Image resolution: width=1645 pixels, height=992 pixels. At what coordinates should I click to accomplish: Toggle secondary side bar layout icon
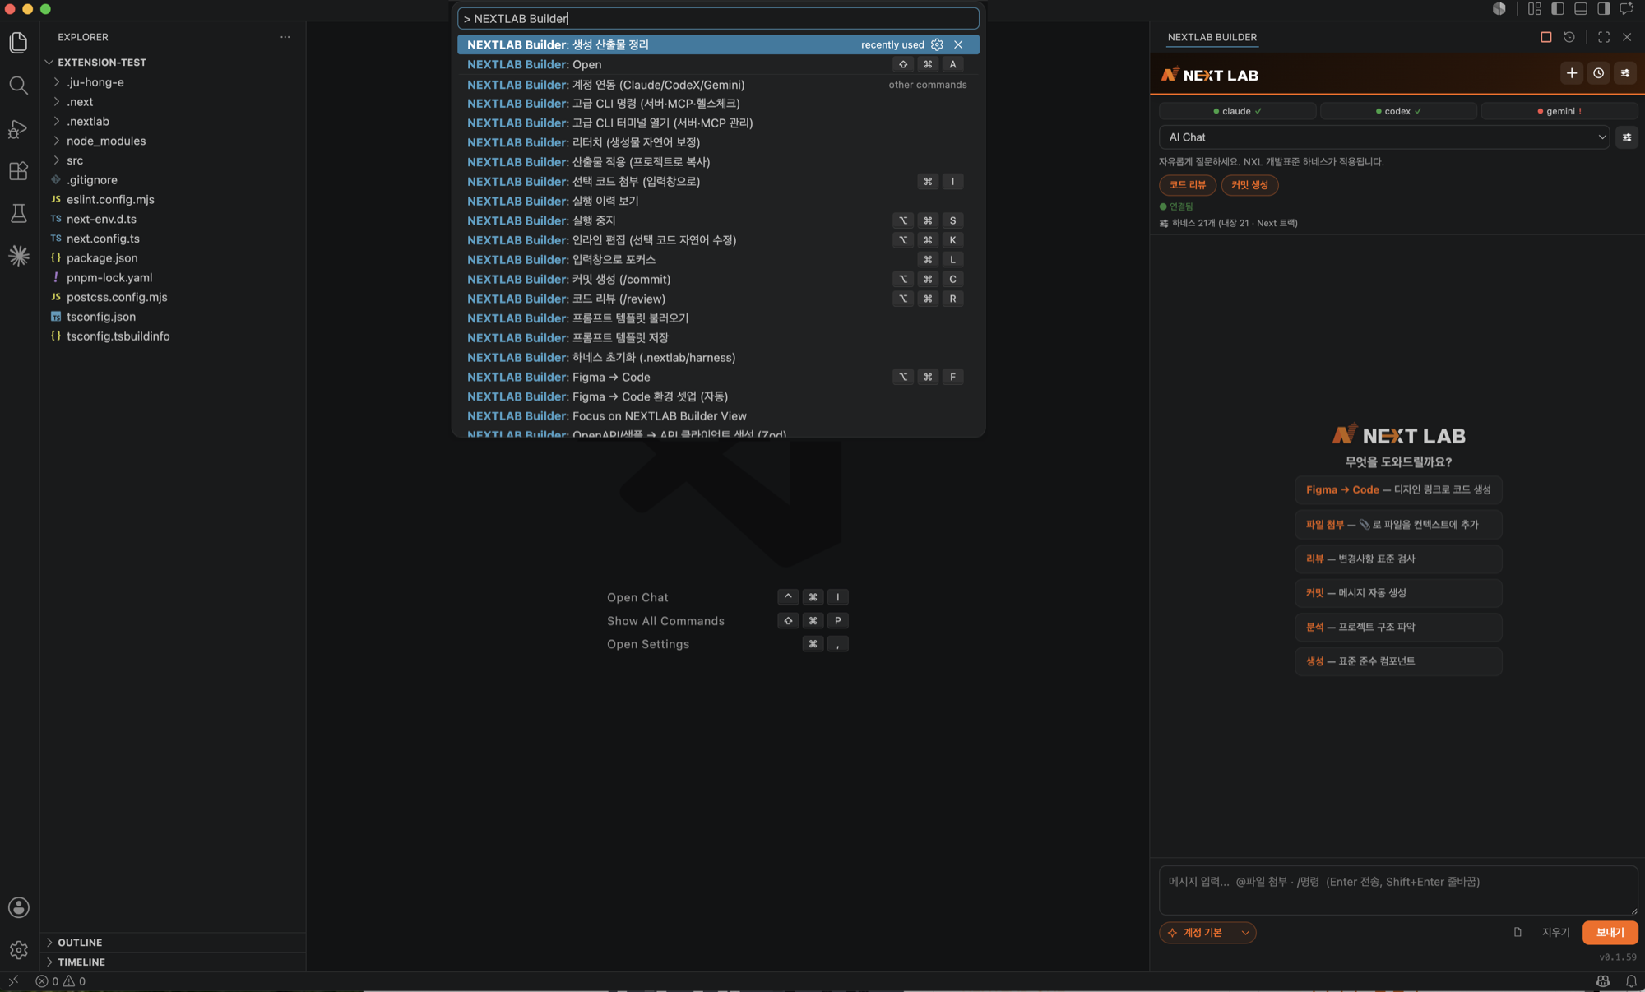coord(1604,9)
